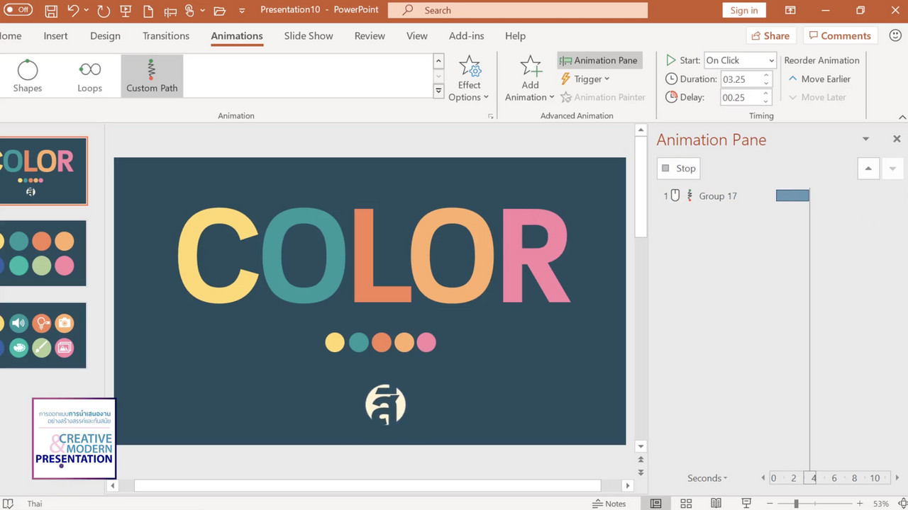Open the Add Animation gallery

(x=530, y=79)
